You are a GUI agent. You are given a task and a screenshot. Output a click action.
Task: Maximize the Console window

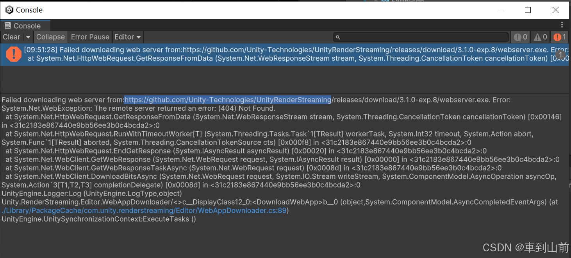pos(528,10)
